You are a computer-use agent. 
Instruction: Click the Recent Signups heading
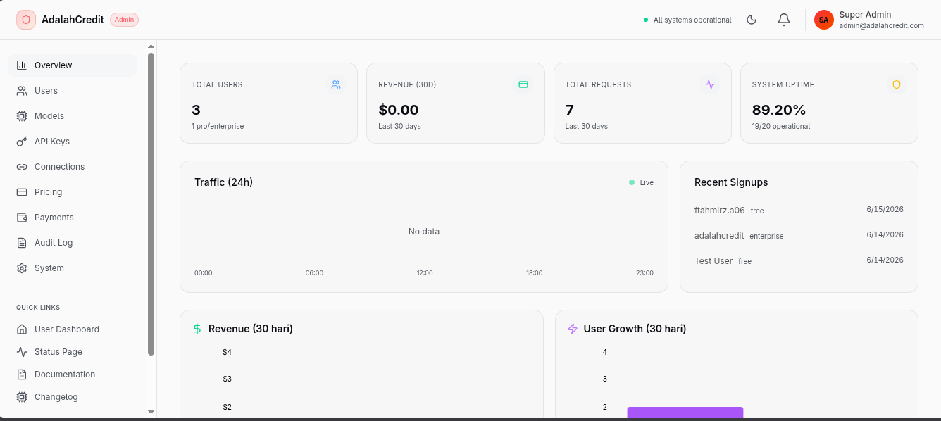(731, 182)
